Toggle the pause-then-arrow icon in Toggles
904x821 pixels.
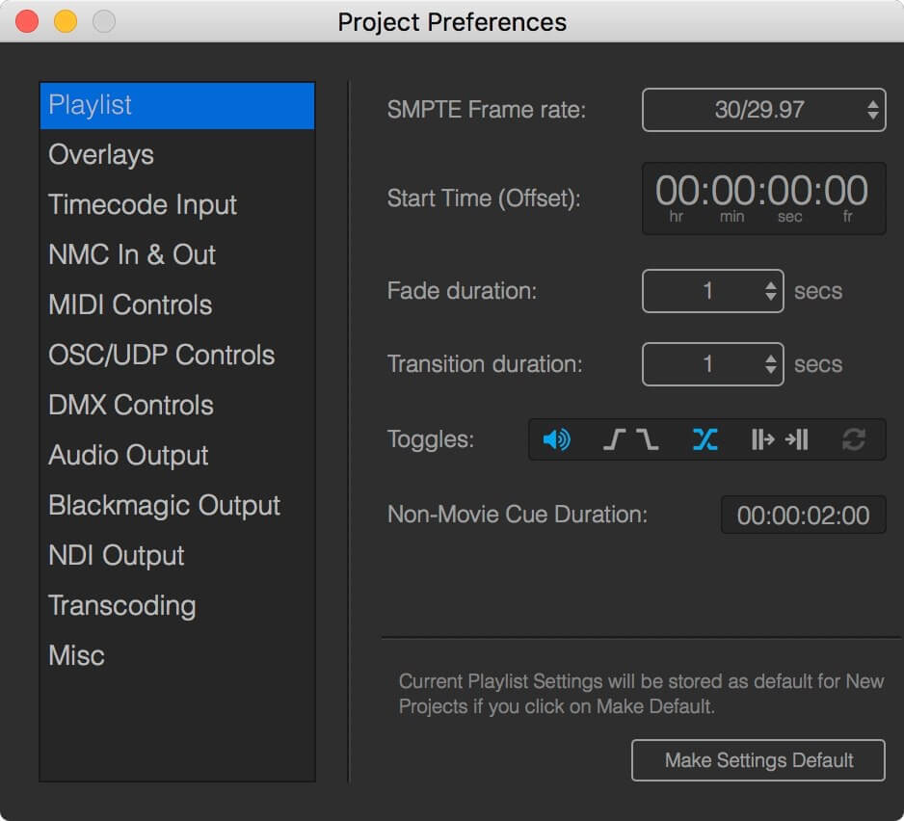click(x=762, y=440)
